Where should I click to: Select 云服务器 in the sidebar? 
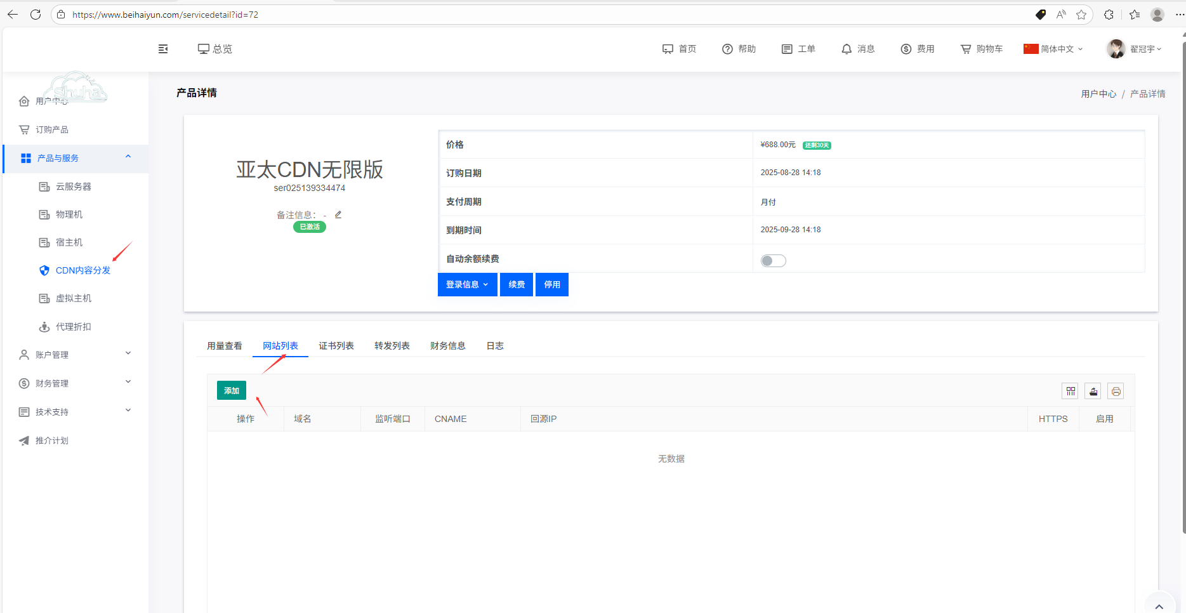coord(73,187)
